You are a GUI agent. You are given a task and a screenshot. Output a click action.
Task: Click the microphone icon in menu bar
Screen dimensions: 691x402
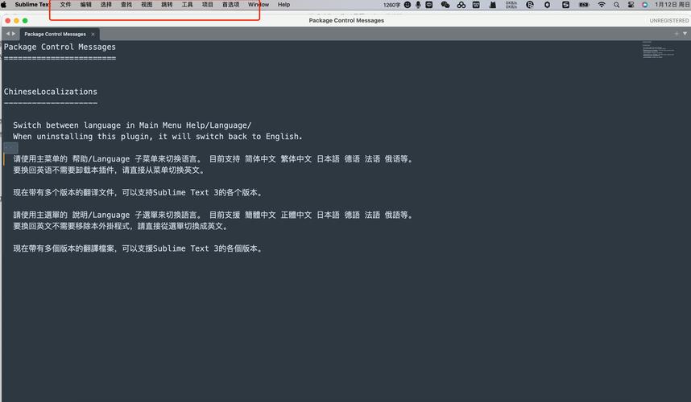point(418,4)
